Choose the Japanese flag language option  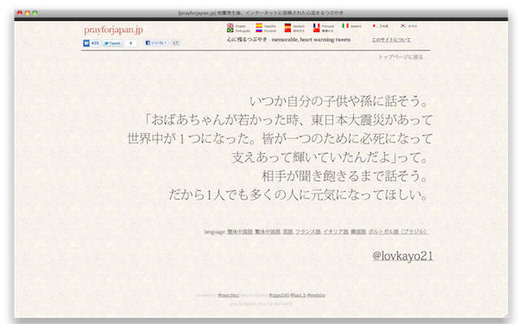375,26
